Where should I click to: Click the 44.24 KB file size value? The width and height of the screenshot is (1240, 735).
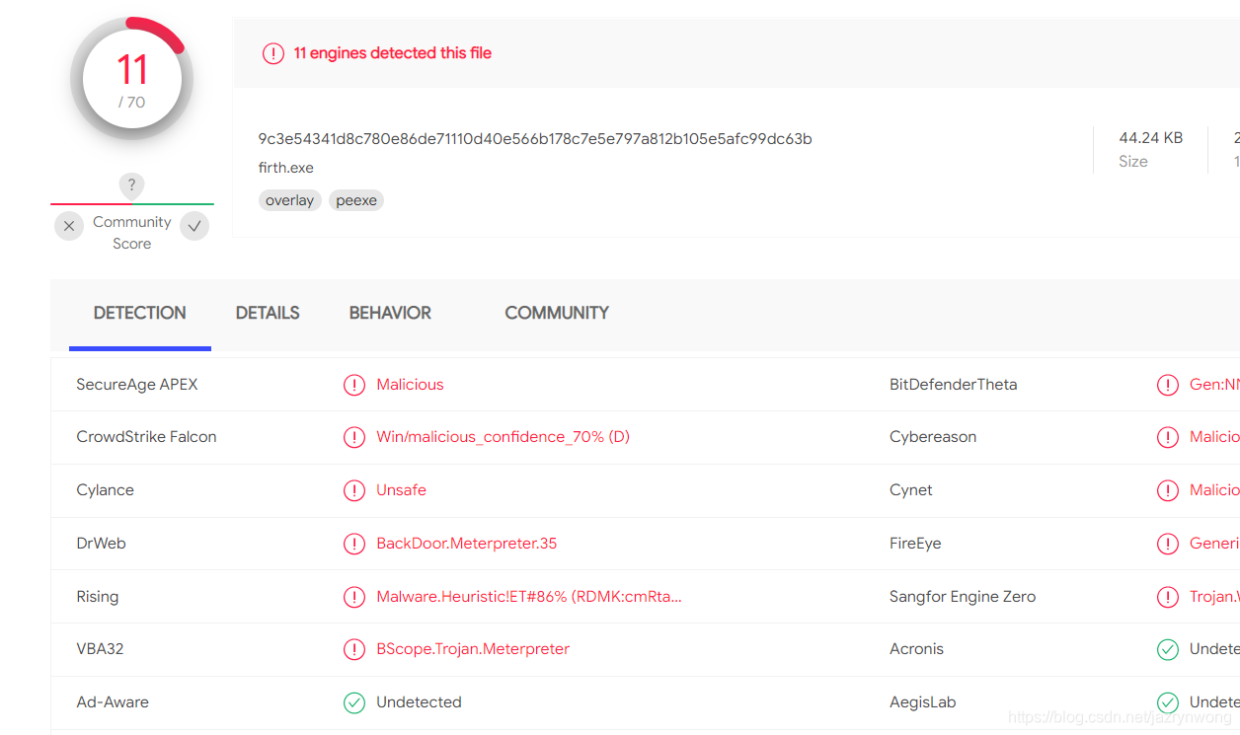pyautogui.click(x=1151, y=138)
